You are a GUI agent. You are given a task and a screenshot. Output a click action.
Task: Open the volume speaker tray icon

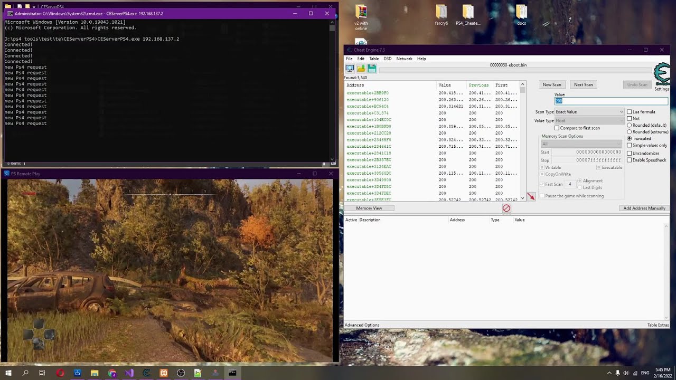coord(626,373)
